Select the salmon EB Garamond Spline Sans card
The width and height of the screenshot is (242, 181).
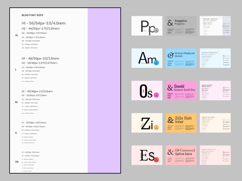(x=181, y=155)
